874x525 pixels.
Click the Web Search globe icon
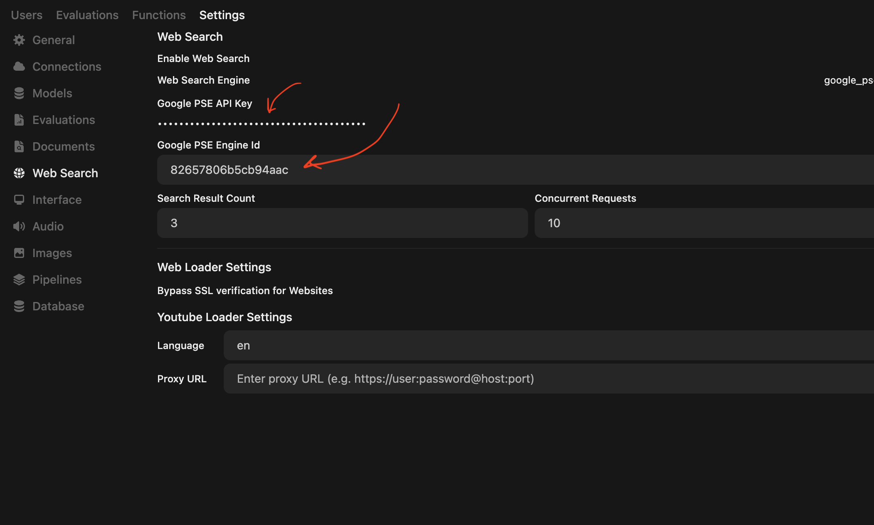[19, 173]
